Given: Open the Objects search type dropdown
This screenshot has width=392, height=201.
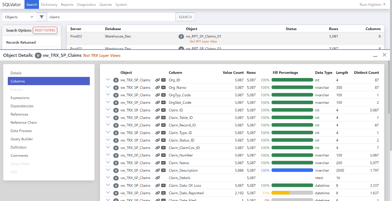Looking at the screenshot, I should tap(19, 17).
